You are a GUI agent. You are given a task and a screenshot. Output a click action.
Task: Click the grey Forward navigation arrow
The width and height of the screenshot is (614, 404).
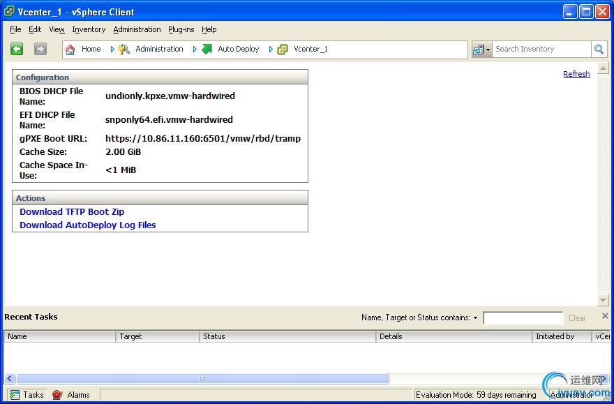click(x=40, y=49)
